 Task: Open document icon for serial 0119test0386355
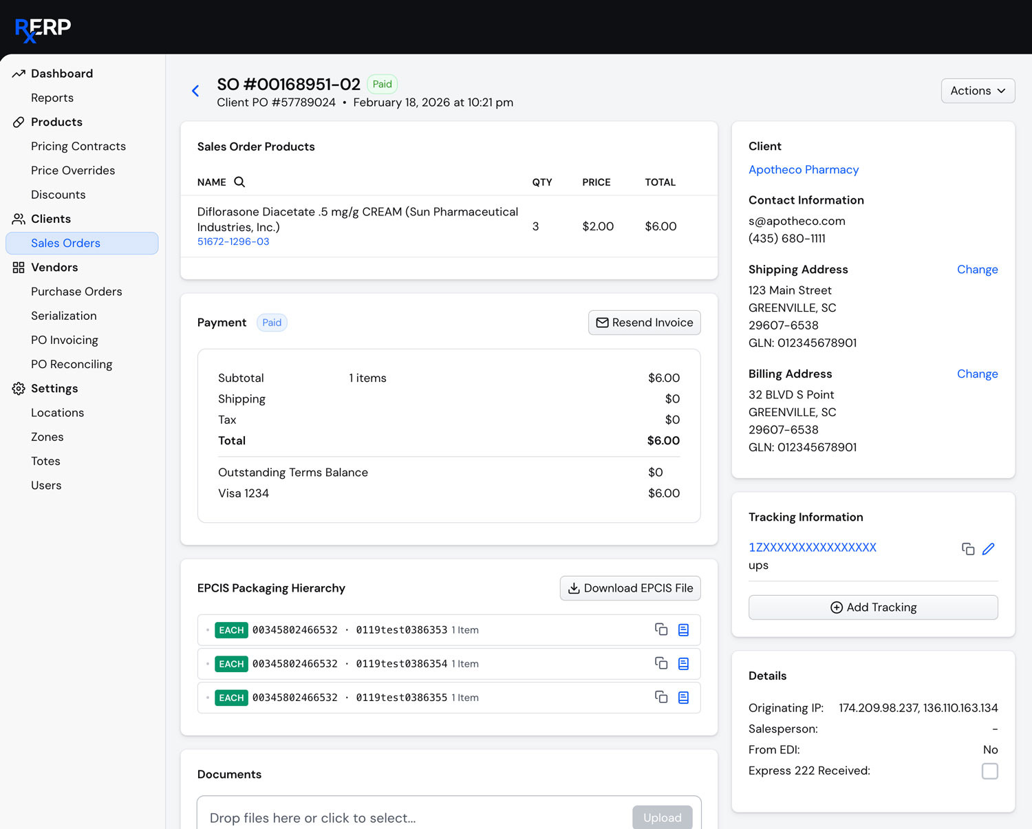[x=683, y=698]
